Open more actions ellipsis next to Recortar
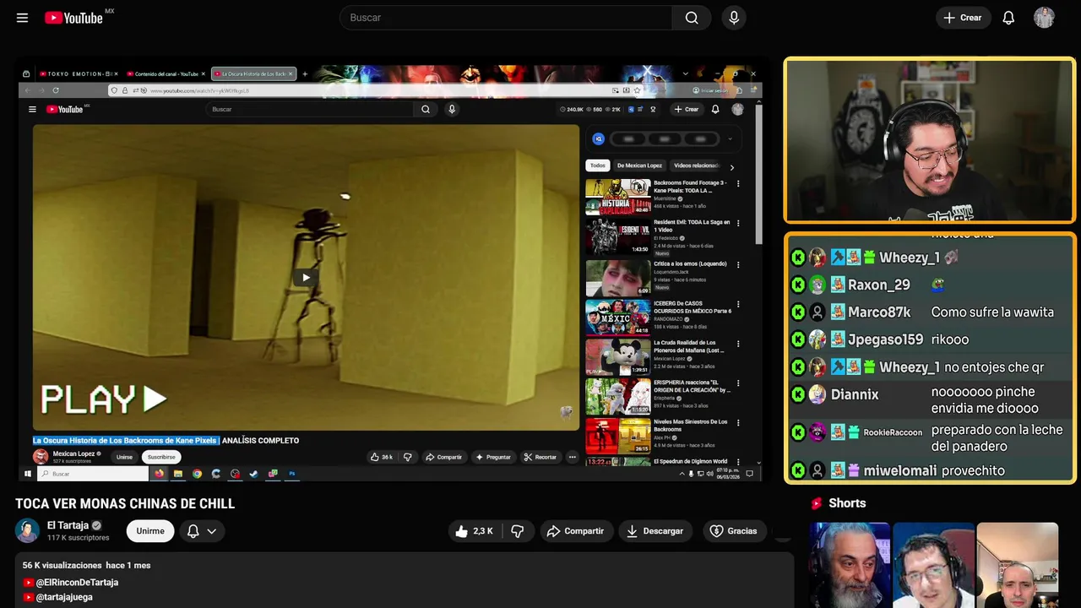Screen dimensions: 1081x608 coord(572,457)
